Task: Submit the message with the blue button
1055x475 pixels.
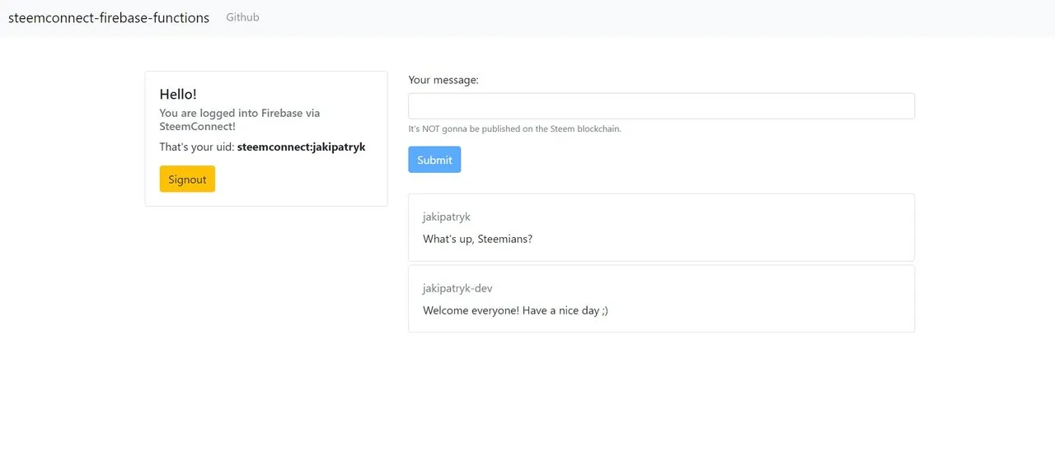Action: tap(434, 160)
